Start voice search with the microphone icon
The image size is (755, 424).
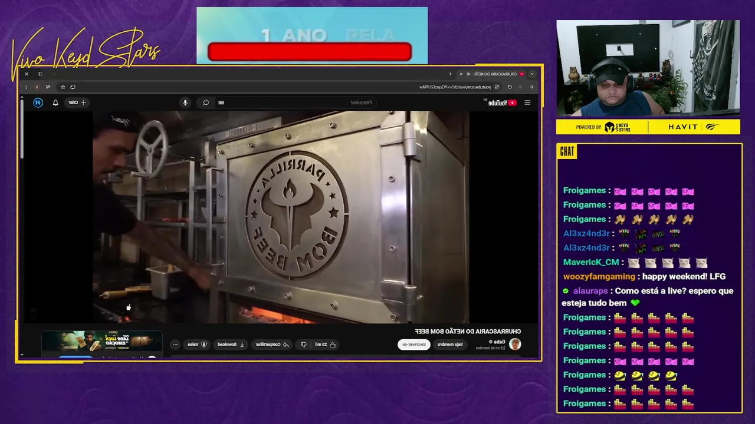185,102
